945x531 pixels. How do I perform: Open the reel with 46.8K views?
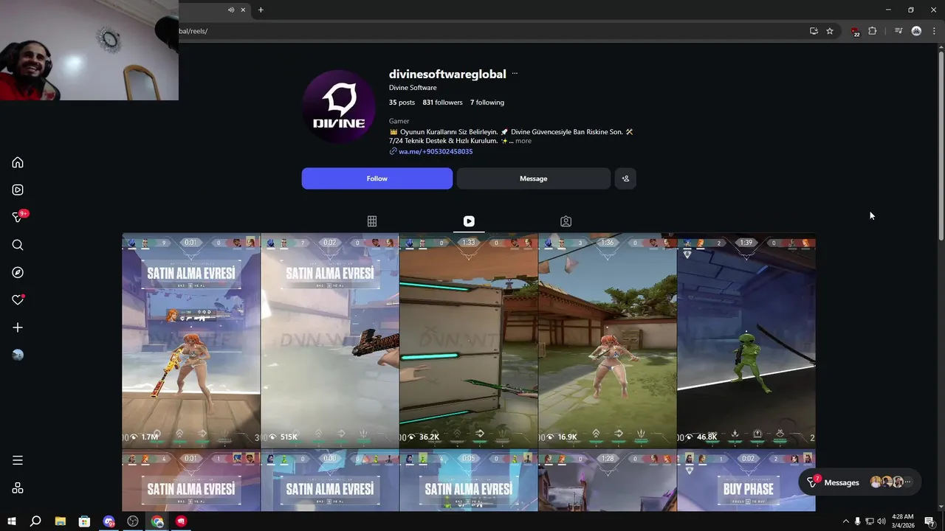coord(746,341)
